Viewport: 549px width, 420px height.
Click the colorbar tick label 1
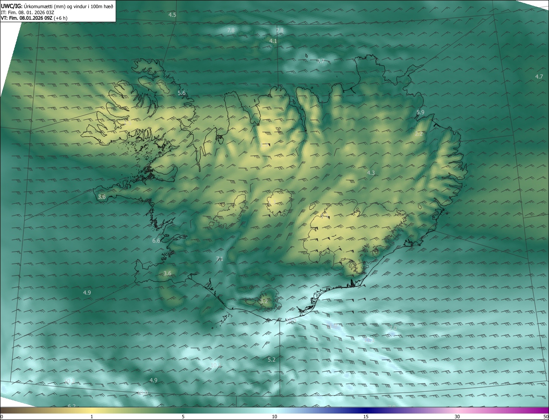92,417
